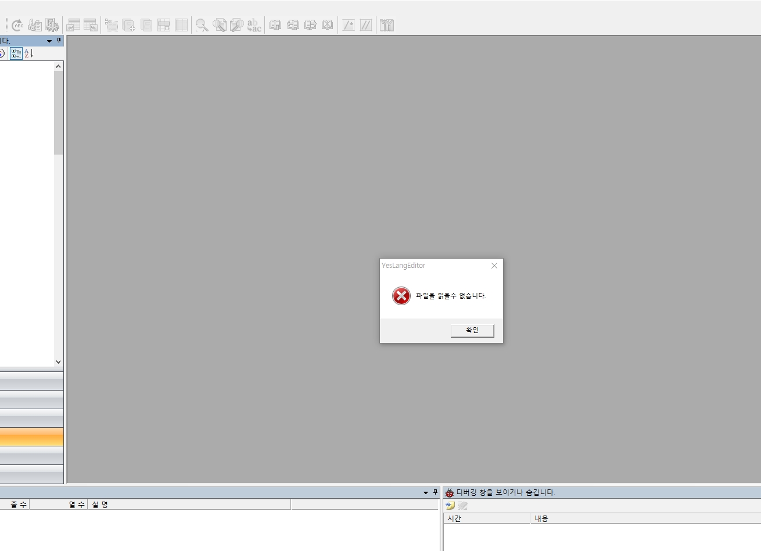Click the replace text (ab→ac) toolbar icon
Image resolution: width=761 pixels, height=551 pixels.
254,25
